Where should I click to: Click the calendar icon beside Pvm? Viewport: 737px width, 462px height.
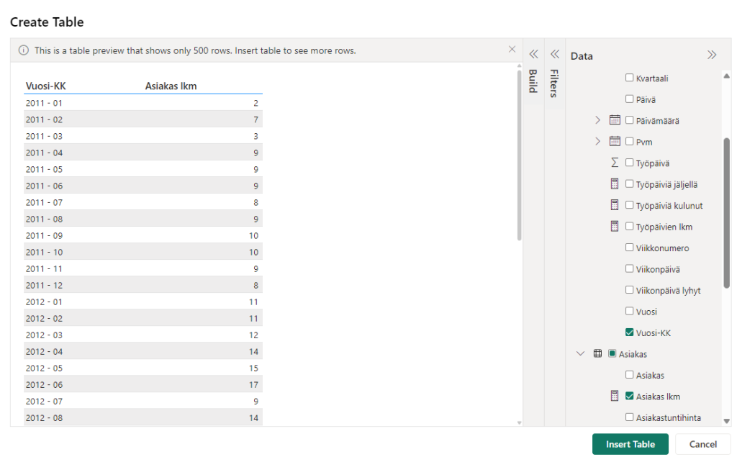pyautogui.click(x=615, y=141)
